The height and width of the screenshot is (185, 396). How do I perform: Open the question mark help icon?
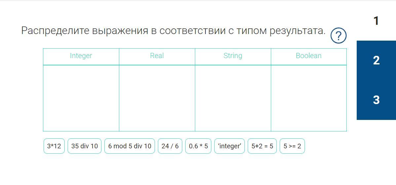tap(338, 36)
